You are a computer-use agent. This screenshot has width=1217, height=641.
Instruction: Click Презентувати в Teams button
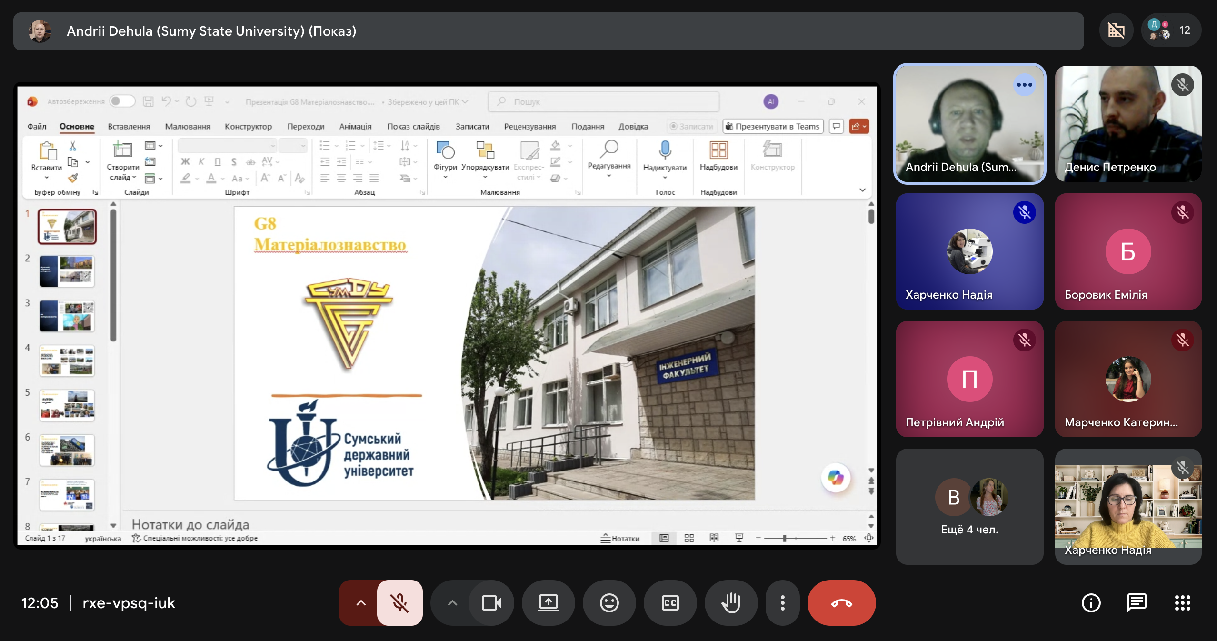(x=773, y=127)
